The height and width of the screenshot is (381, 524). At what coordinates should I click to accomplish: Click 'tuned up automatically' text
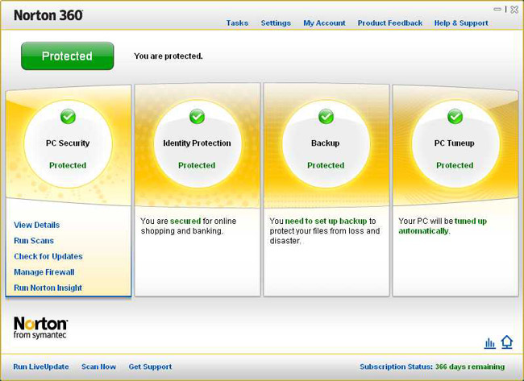tap(443, 226)
